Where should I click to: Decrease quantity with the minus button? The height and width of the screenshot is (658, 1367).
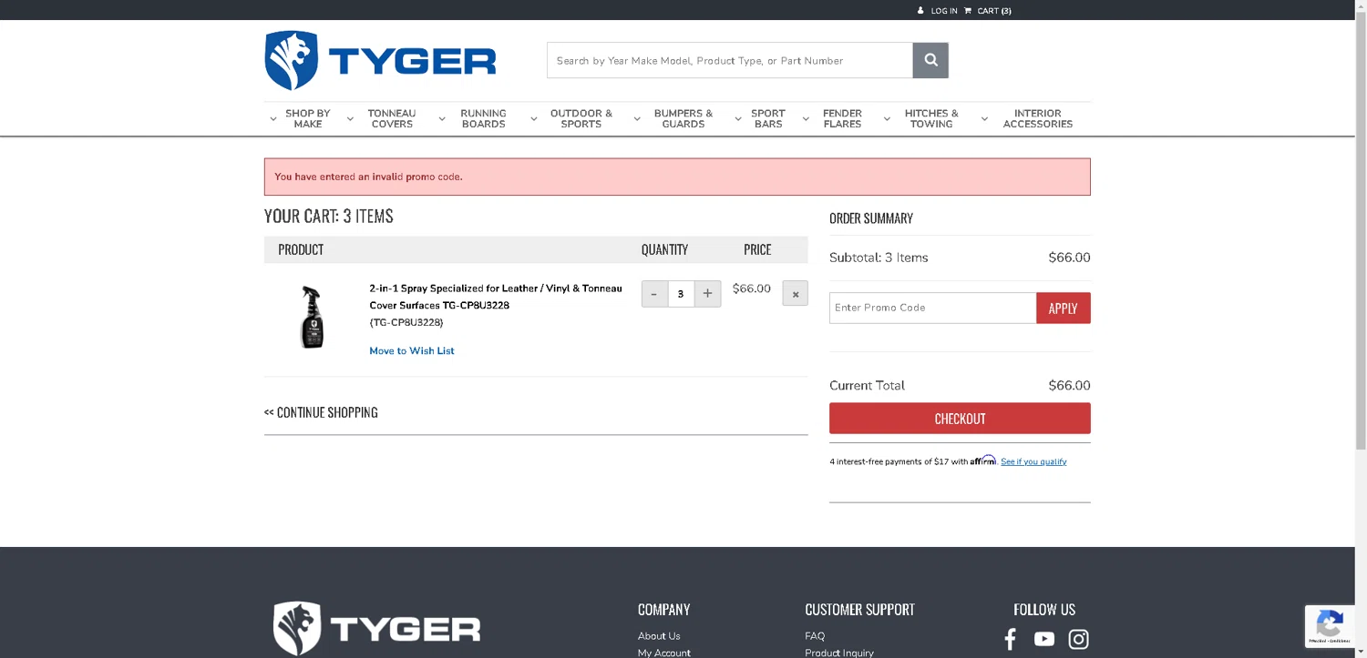click(654, 294)
